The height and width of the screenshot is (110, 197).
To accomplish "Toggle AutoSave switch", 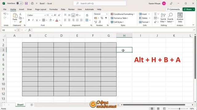I will tap(20, 3).
